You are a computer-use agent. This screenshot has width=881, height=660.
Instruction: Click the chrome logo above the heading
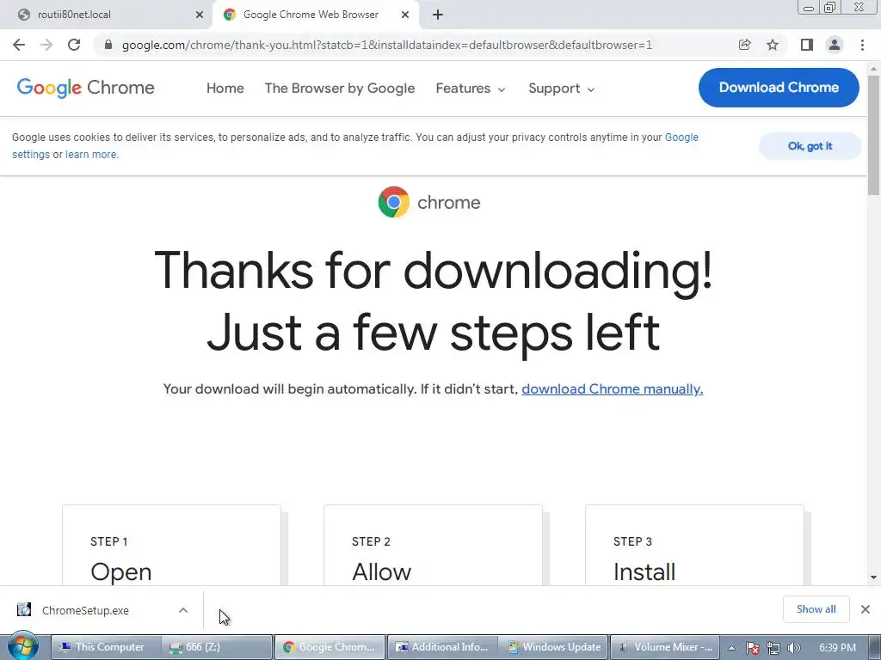pyautogui.click(x=429, y=202)
